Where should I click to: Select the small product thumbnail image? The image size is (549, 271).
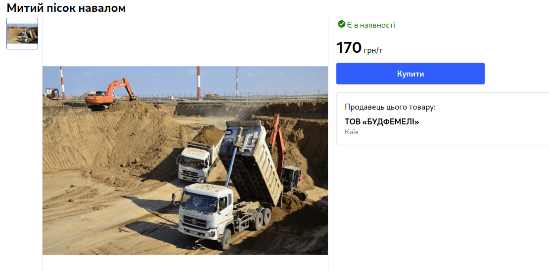[x=22, y=34]
